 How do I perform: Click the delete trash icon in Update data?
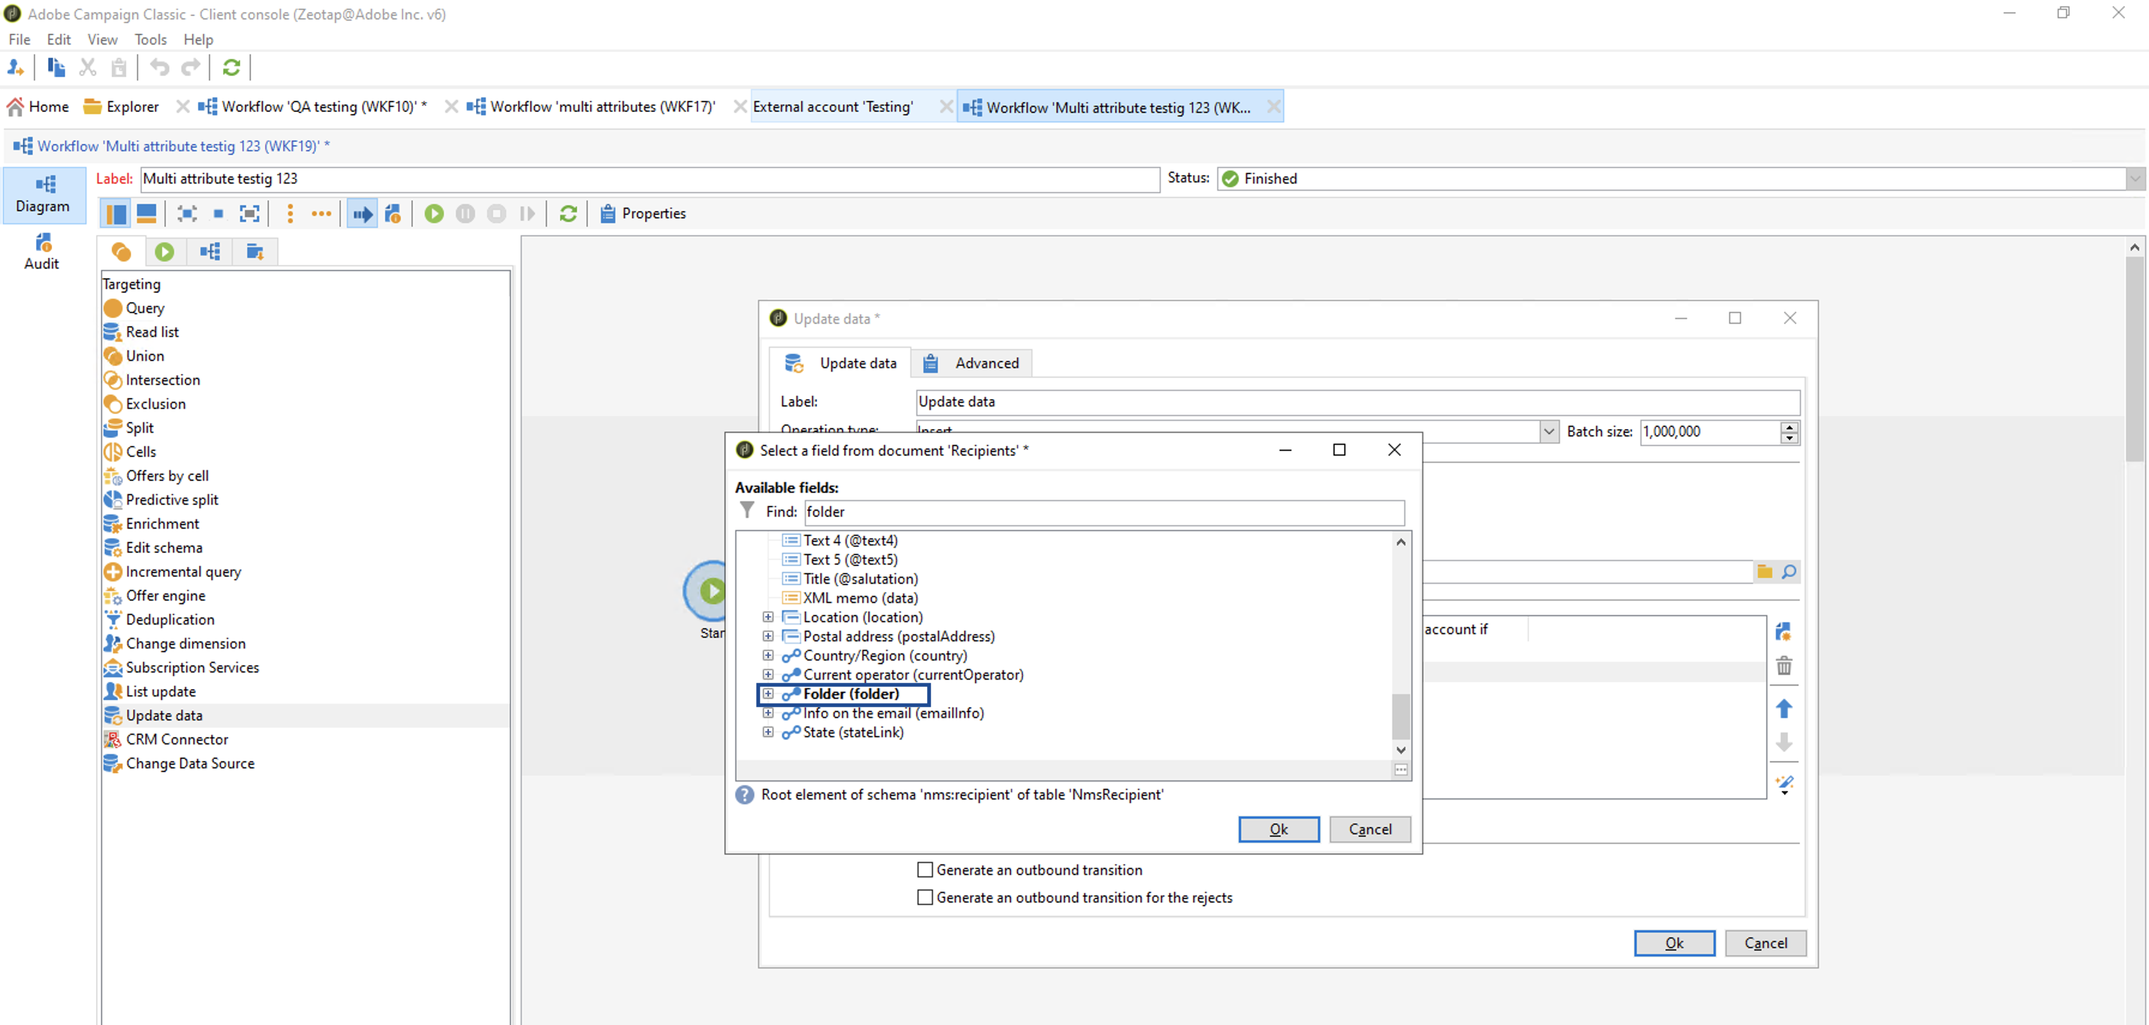[1784, 665]
